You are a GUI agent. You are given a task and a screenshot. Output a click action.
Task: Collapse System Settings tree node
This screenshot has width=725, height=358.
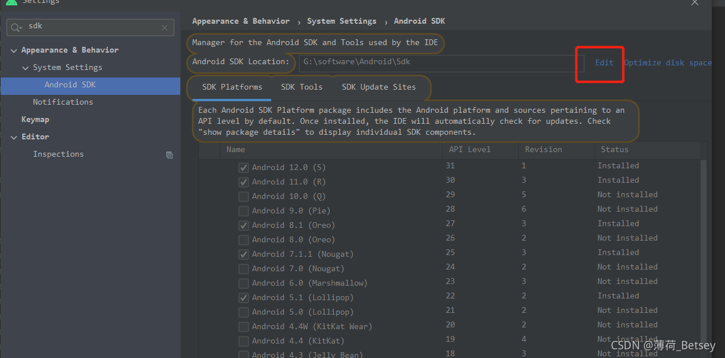point(25,68)
